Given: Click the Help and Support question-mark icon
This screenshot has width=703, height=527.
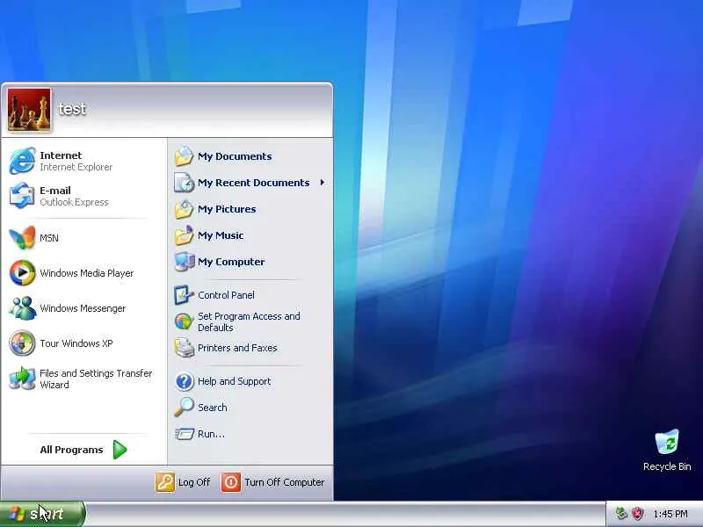Looking at the screenshot, I should click(x=184, y=381).
